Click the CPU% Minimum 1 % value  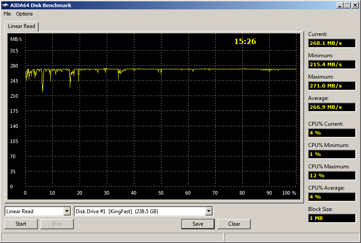(x=332, y=155)
